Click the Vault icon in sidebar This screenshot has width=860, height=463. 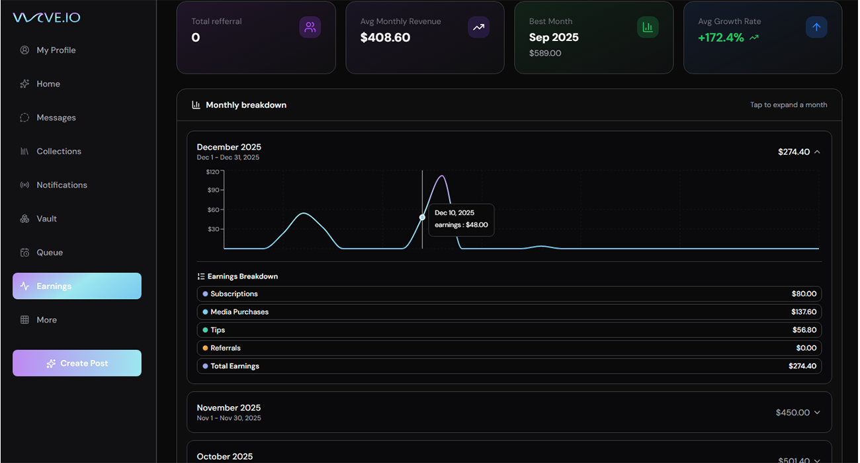pos(24,219)
